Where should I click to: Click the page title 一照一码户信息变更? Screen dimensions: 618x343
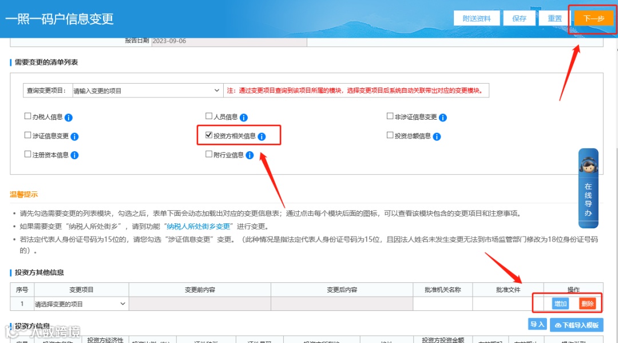[60, 18]
